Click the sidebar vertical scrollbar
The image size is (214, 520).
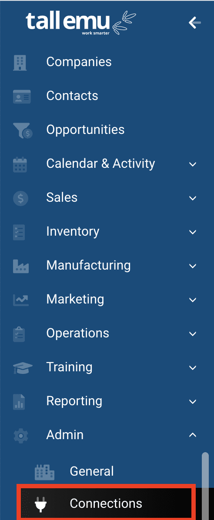pos(205,486)
